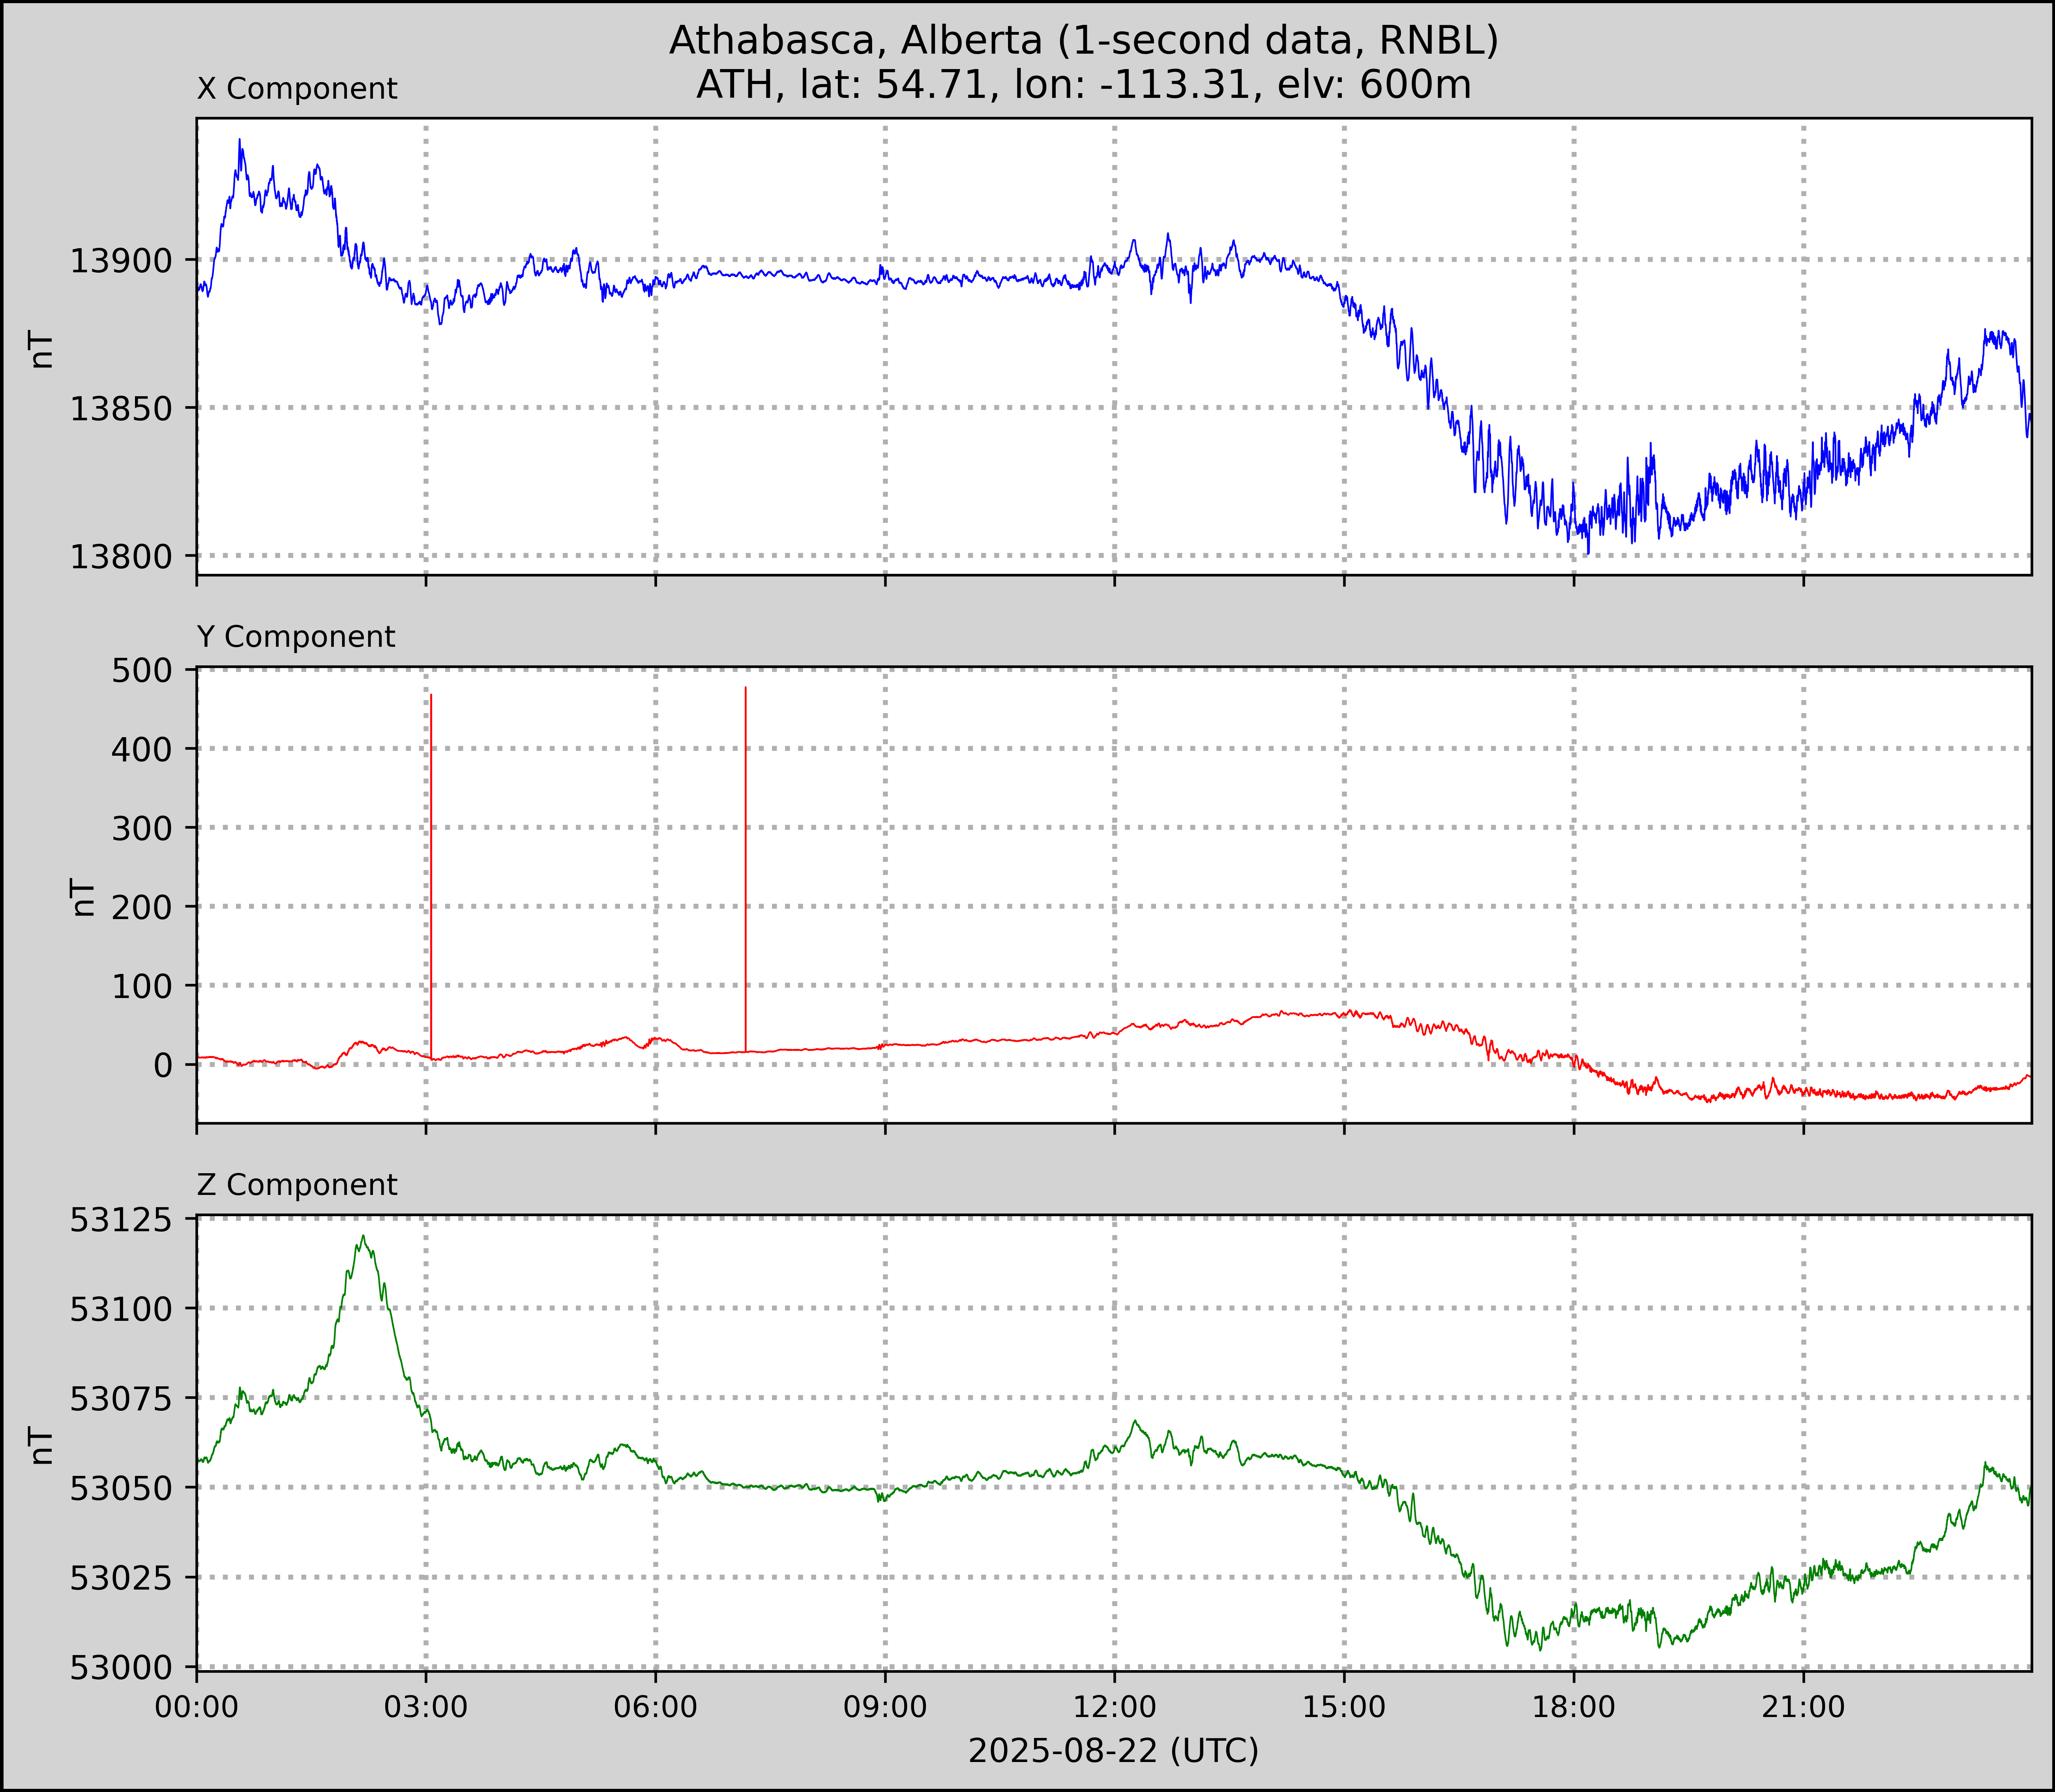2055x1792 pixels.
Task: Select the 'X Component' label
Action: (x=297, y=89)
